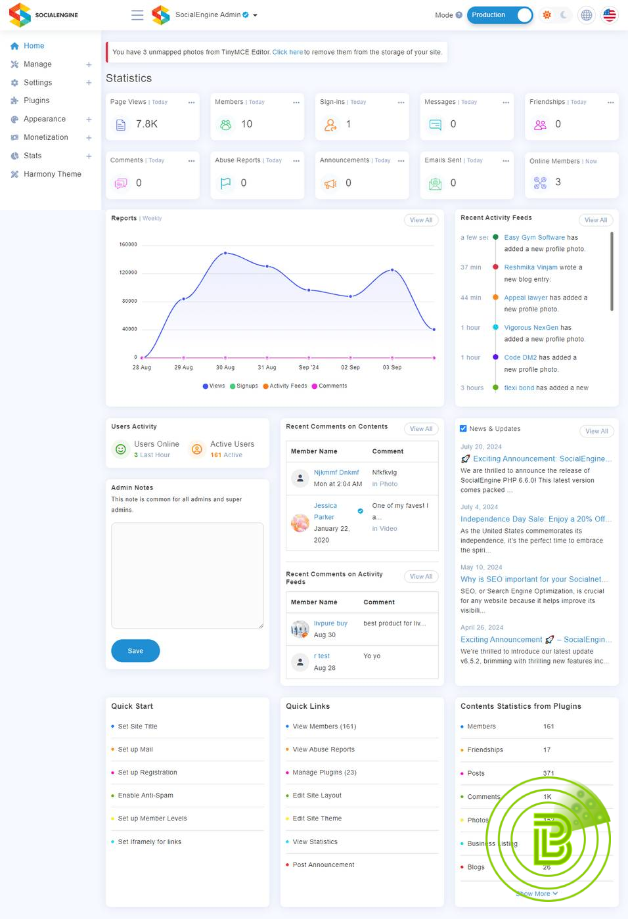Click the Page Views document icon

click(121, 124)
